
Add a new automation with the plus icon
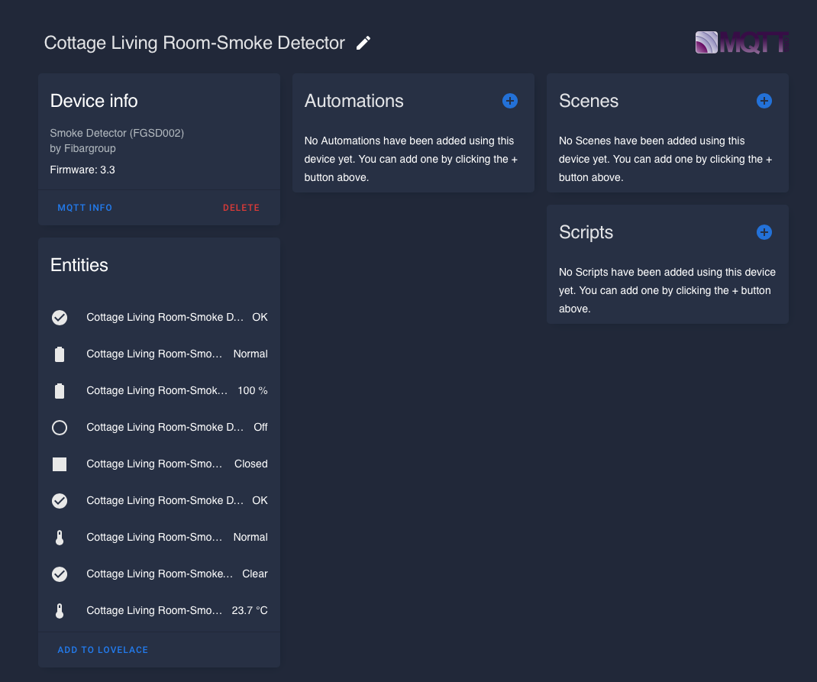point(510,101)
